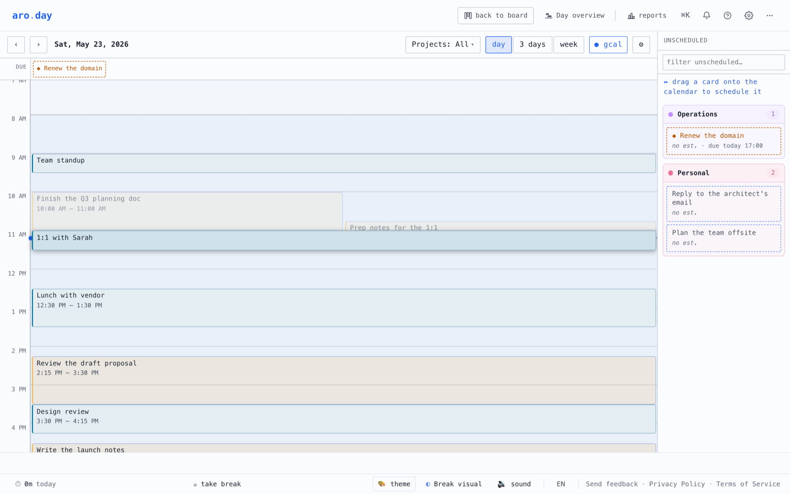
Task: Open the 1:1 with Sarah event
Action: pyautogui.click(x=344, y=240)
